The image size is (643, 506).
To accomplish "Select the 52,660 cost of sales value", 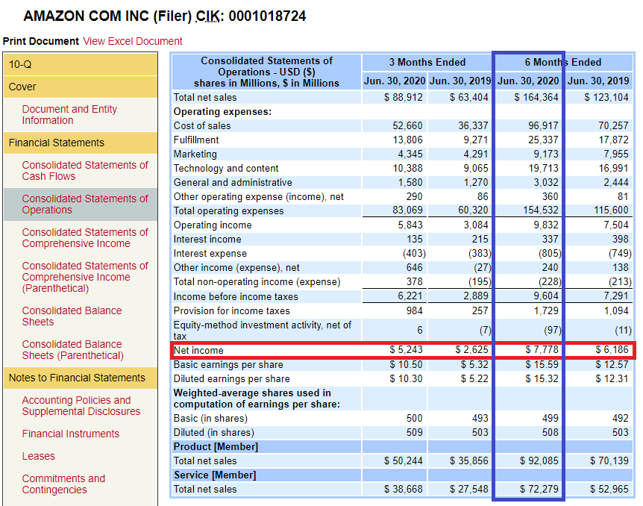I will point(407,125).
